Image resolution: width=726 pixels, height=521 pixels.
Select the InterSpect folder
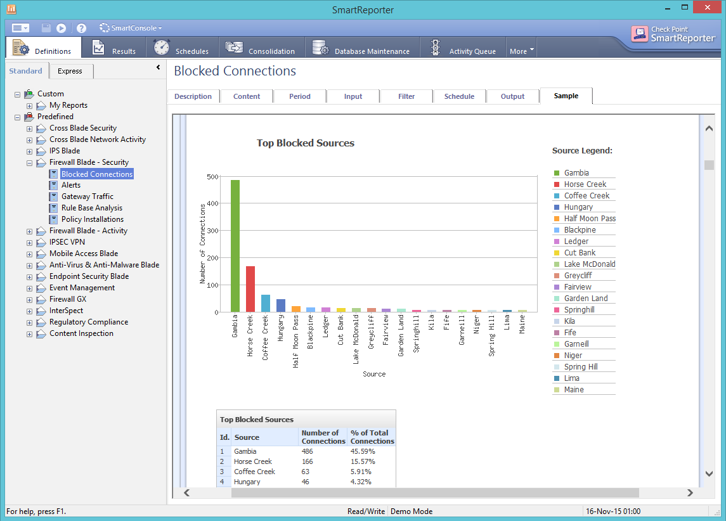[66, 311]
